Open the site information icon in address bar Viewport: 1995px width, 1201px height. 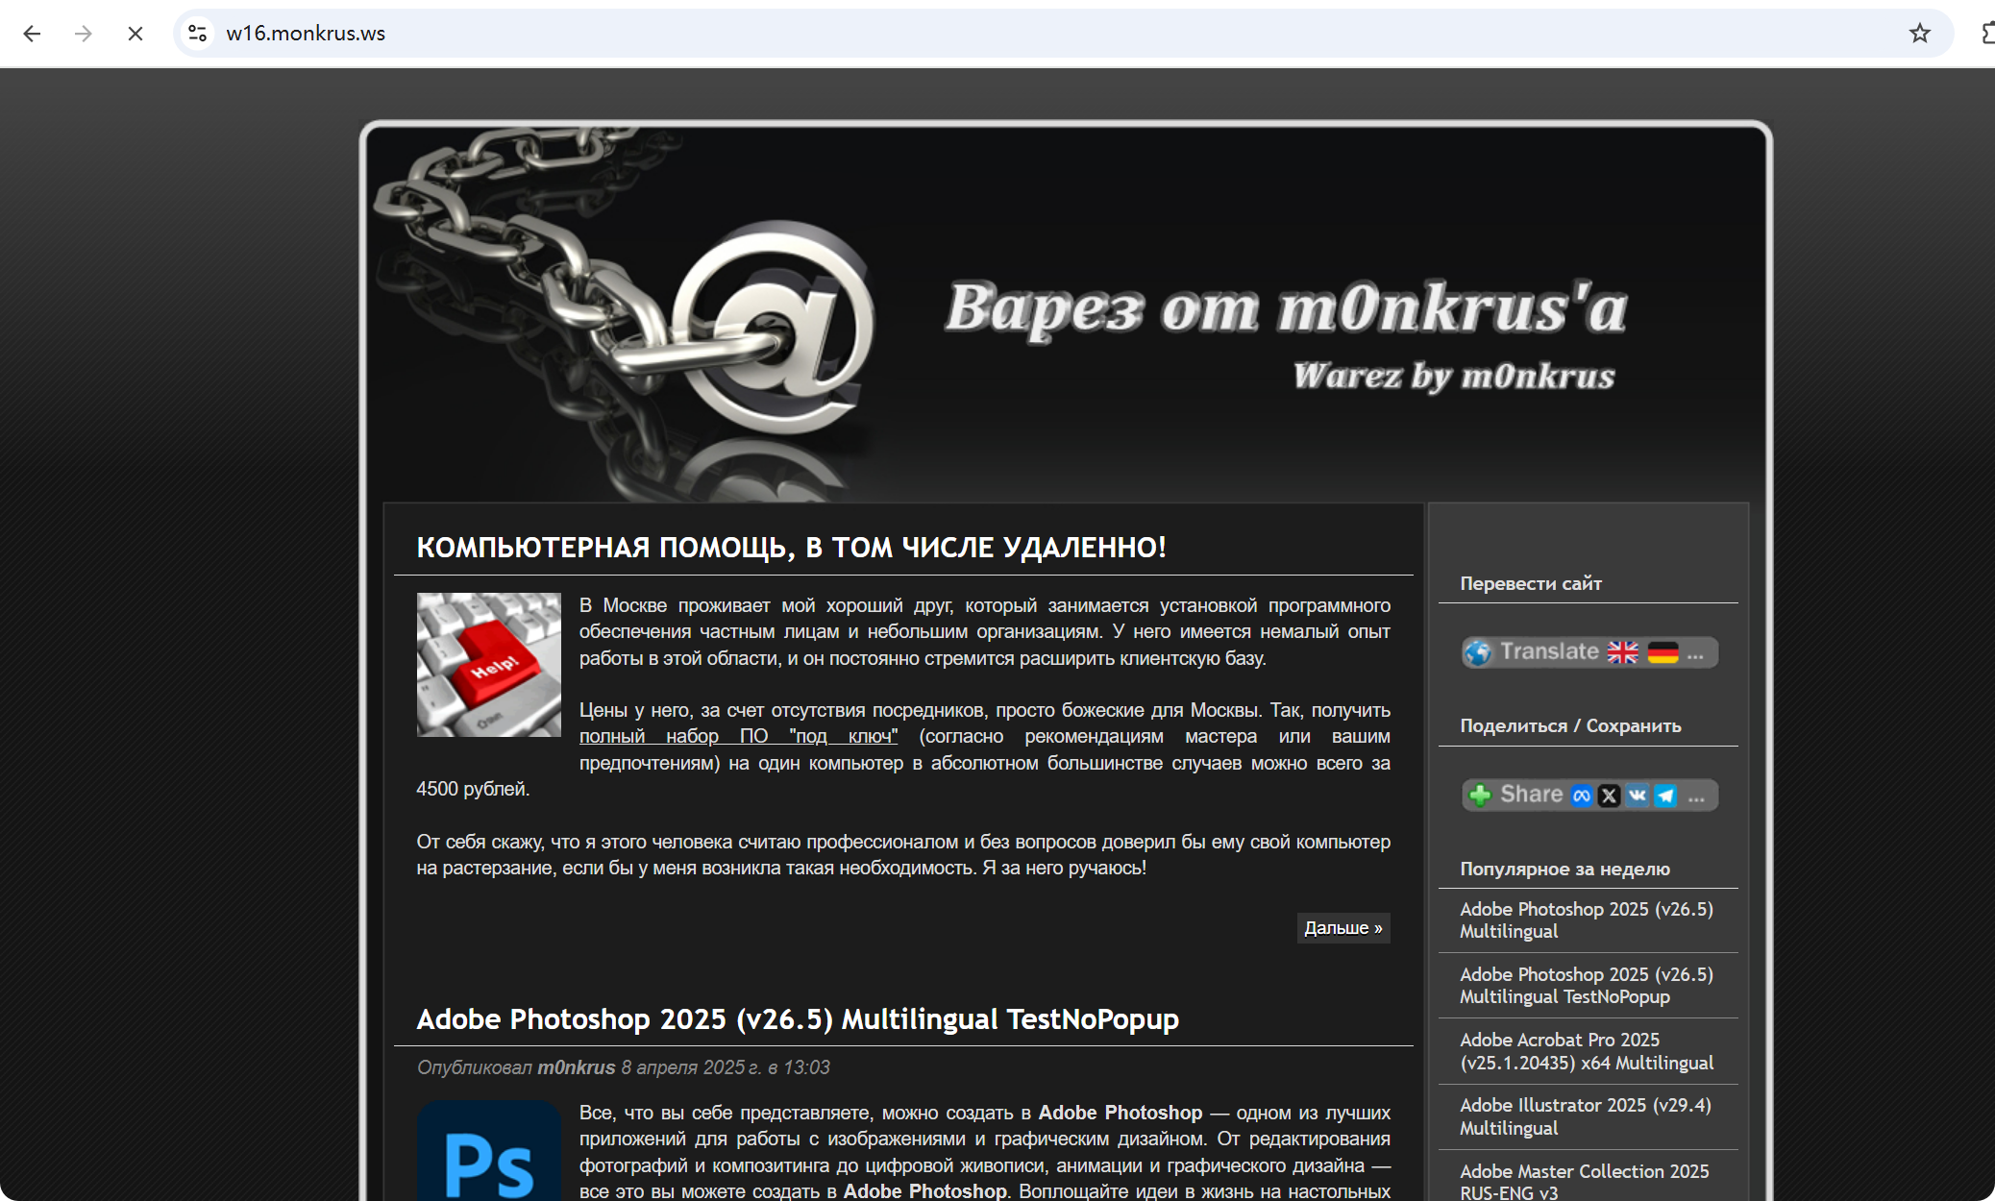coord(197,34)
